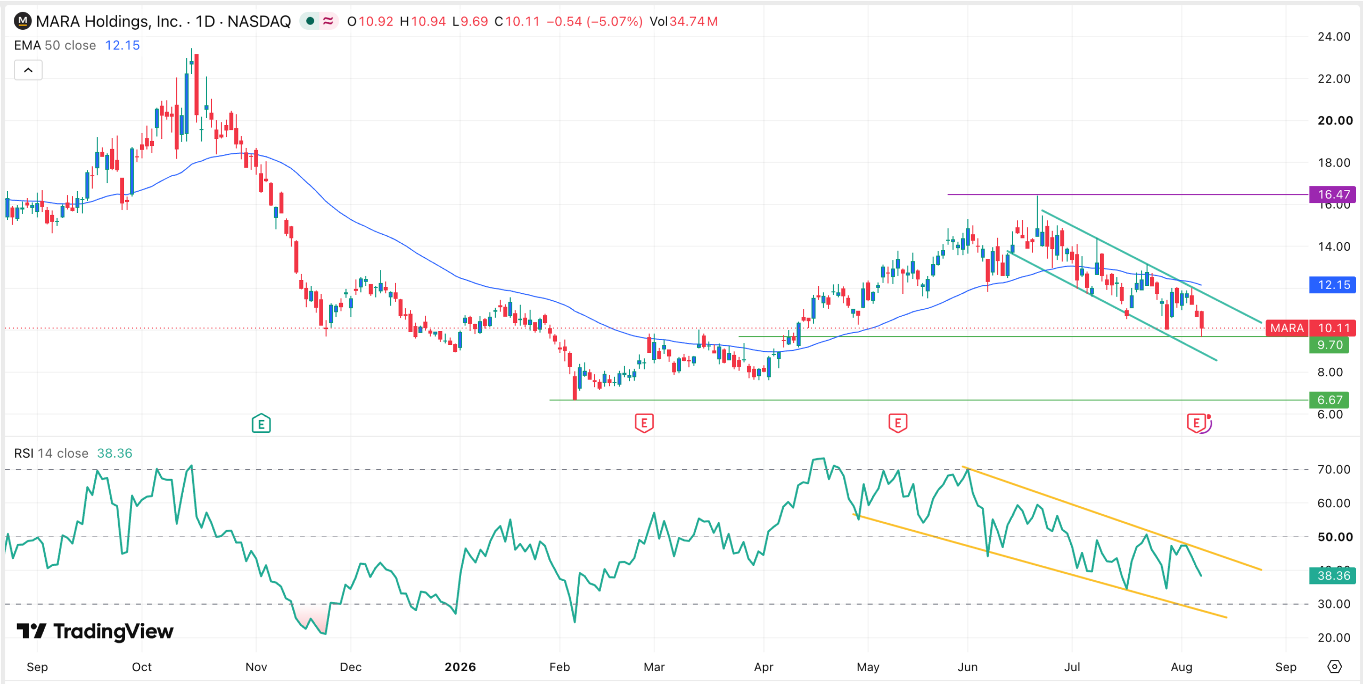This screenshot has height=684, width=1363.
Task: Click the change value −0.54 (−5.07%)
Action: (595, 21)
